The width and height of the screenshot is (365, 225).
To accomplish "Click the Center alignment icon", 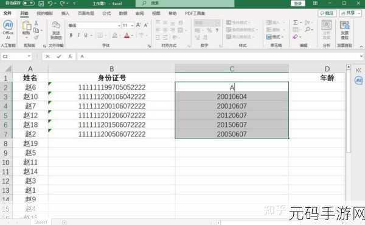I will (x=165, y=30).
